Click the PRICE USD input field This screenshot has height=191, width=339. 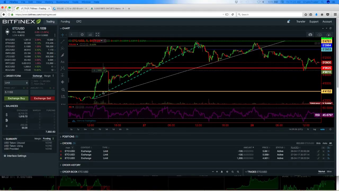pyautogui.click(x=16, y=92)
